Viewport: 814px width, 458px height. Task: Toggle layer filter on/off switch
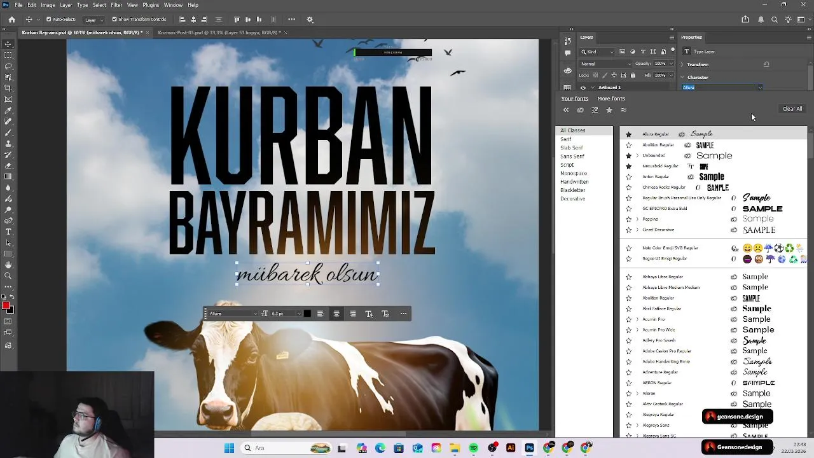point(672,50)
